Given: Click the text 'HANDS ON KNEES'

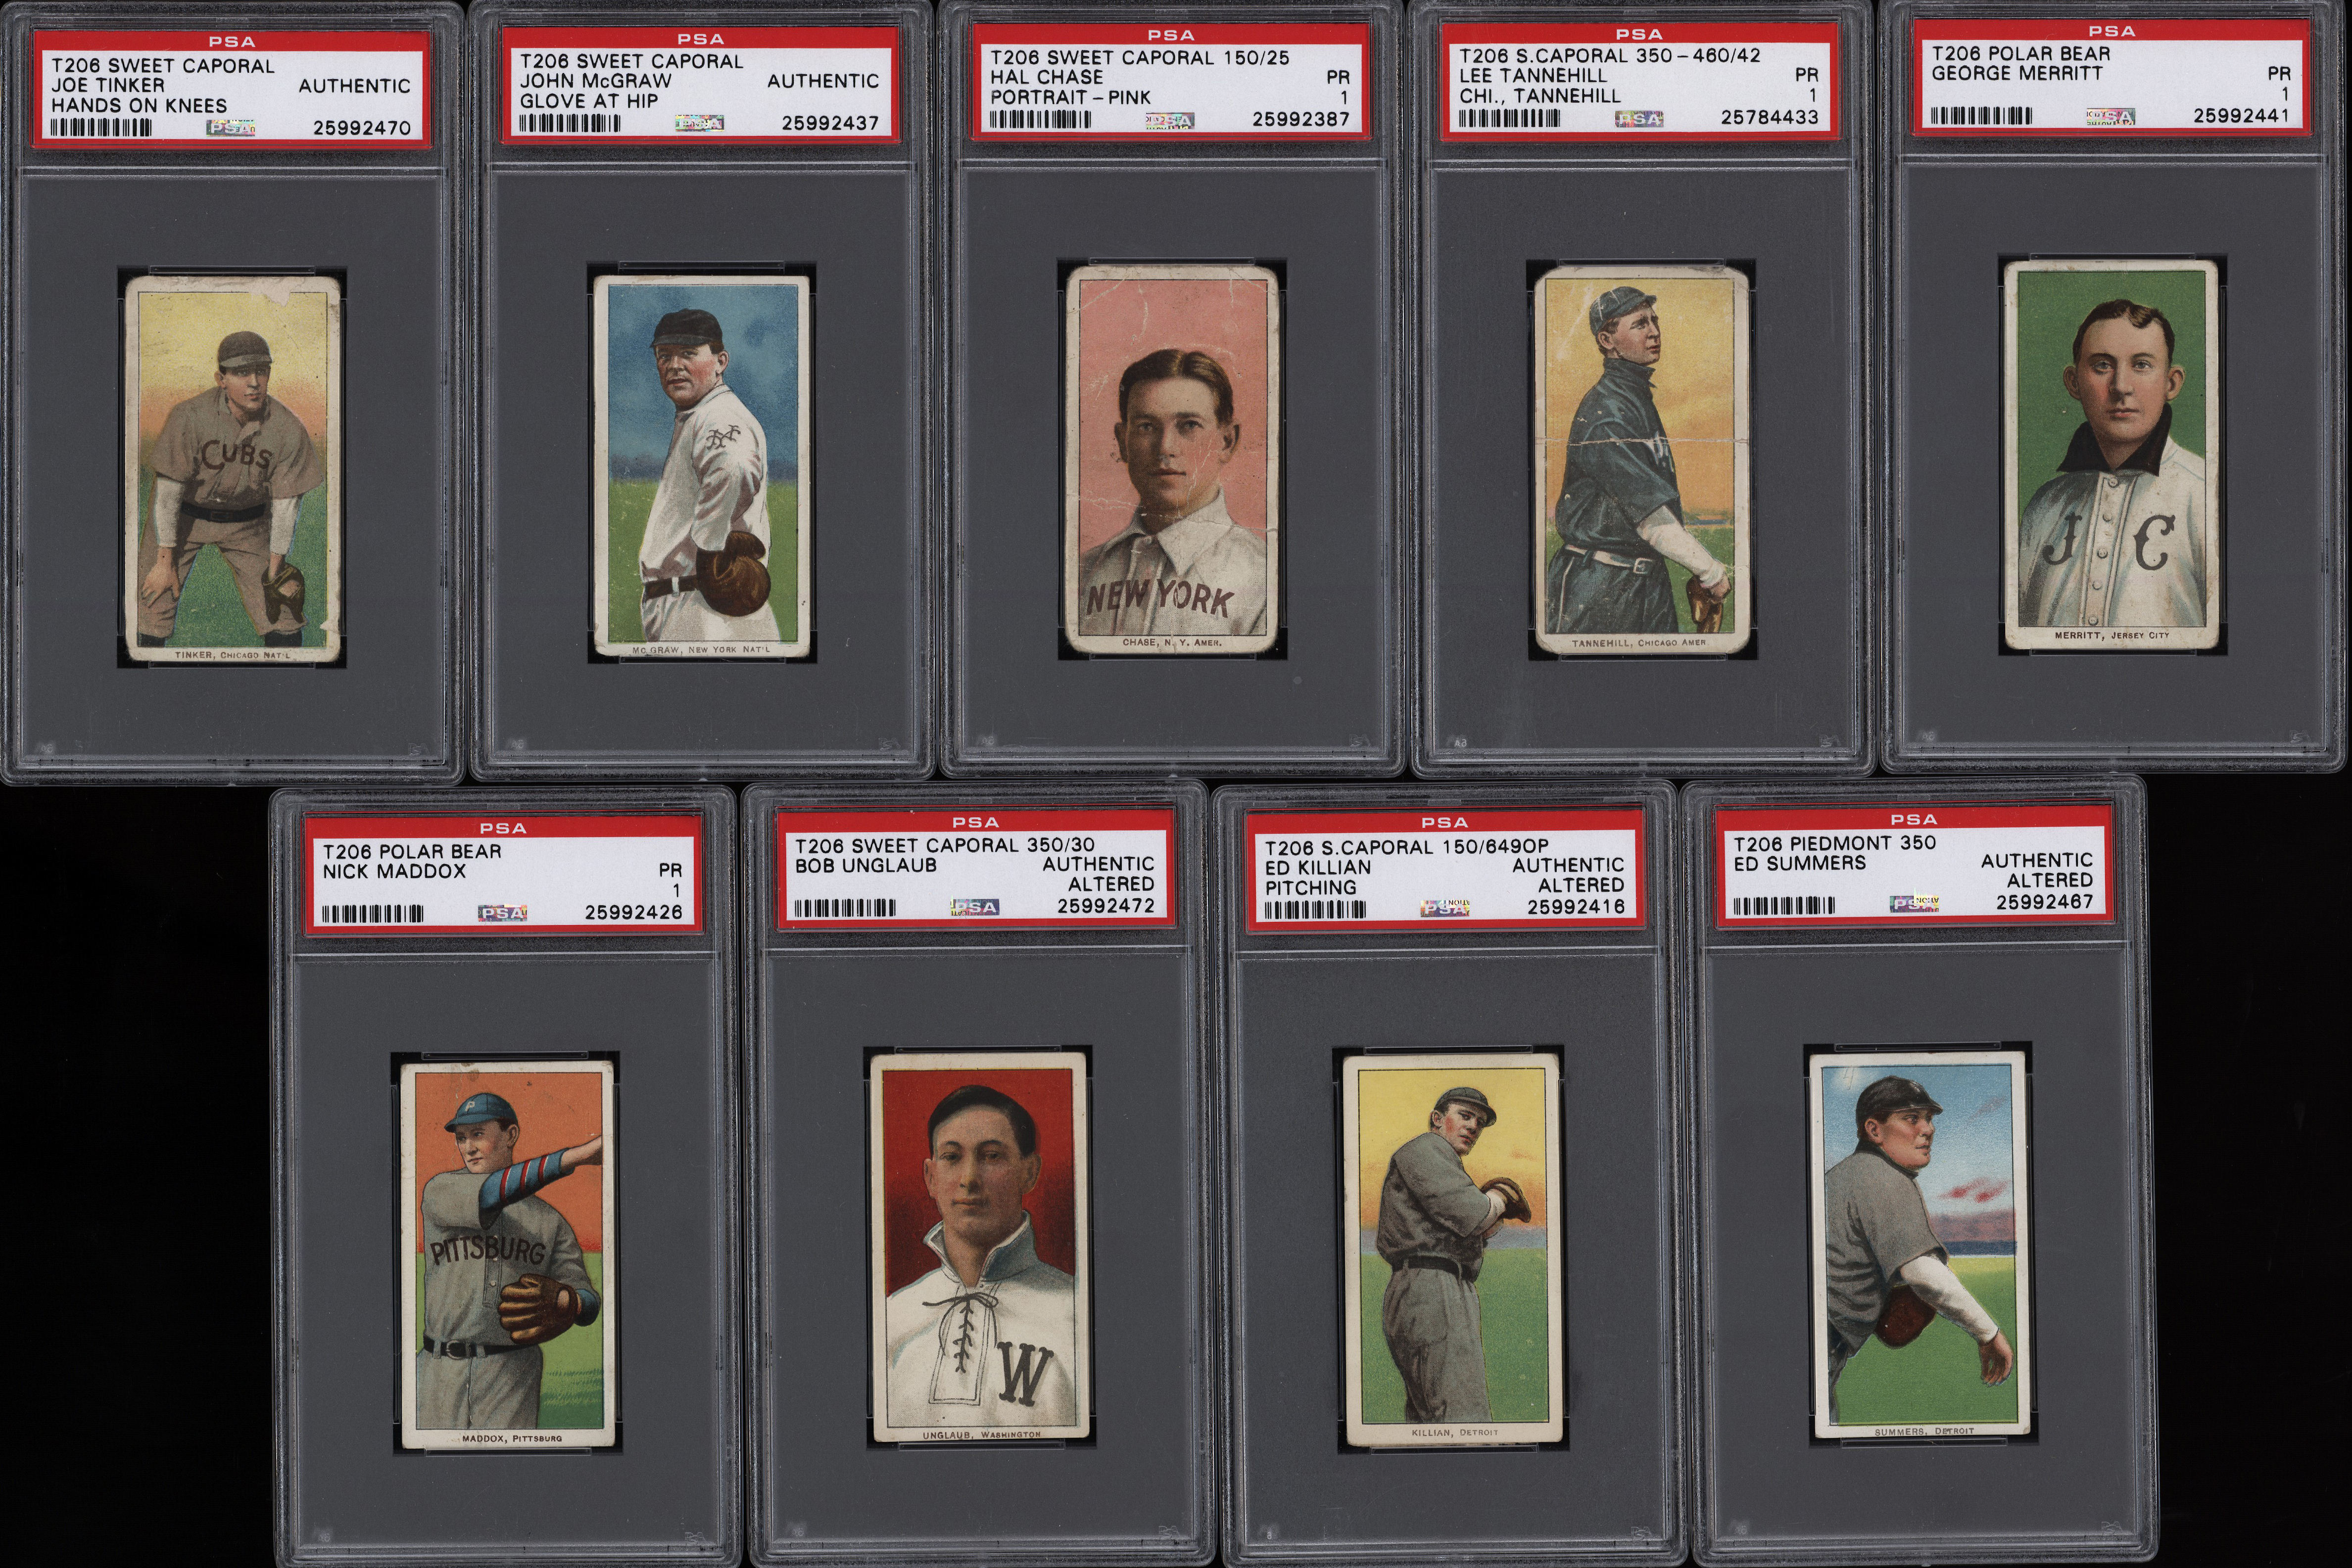Looking at the screenshot, I should pyautogui.click(x=139, y=106).
